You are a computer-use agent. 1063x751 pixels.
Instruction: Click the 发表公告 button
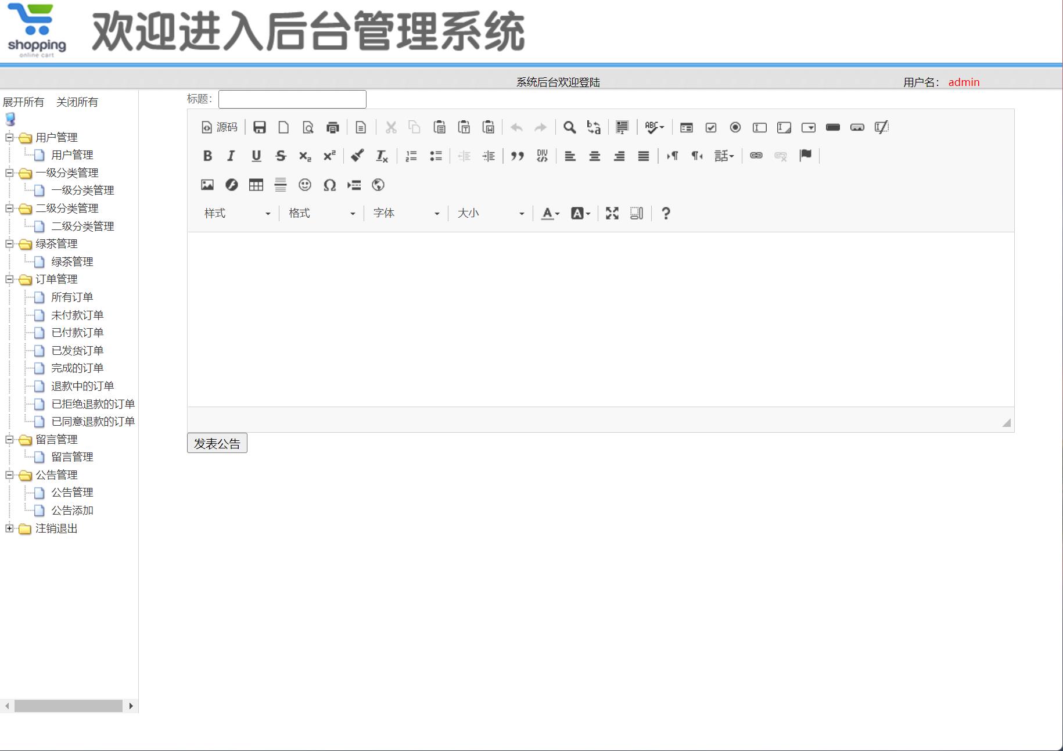(217, 443)
